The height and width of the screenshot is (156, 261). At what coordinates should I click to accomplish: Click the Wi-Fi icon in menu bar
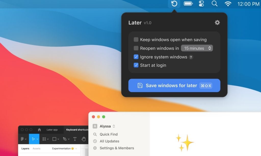coord(228,4)
